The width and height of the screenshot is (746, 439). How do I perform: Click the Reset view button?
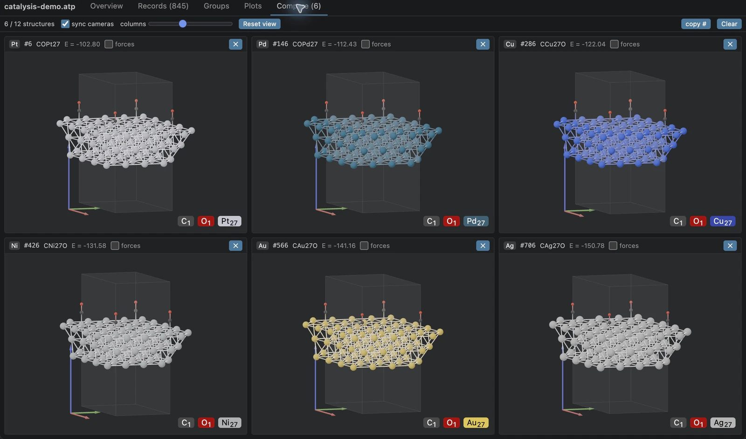[259, 24]
